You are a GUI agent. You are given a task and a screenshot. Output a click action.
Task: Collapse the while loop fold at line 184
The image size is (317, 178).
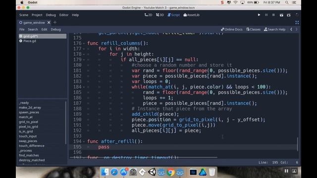(x=84, y=87)
